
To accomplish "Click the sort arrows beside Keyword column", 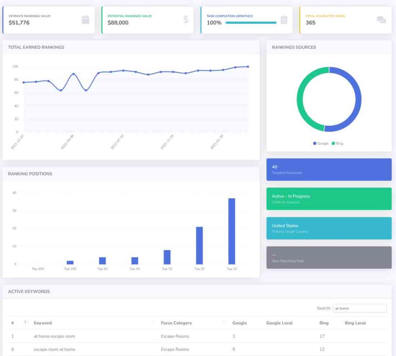I will (x=153, y=322).
